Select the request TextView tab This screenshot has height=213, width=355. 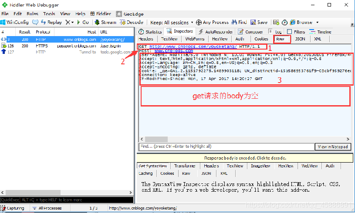click(169, 39)
